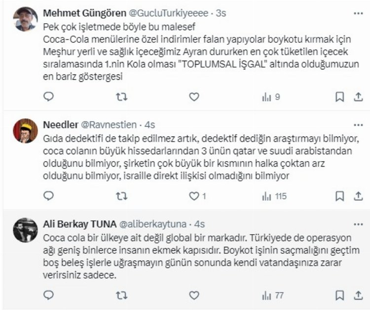Open more options on Needler's tweet

(358, 124)
